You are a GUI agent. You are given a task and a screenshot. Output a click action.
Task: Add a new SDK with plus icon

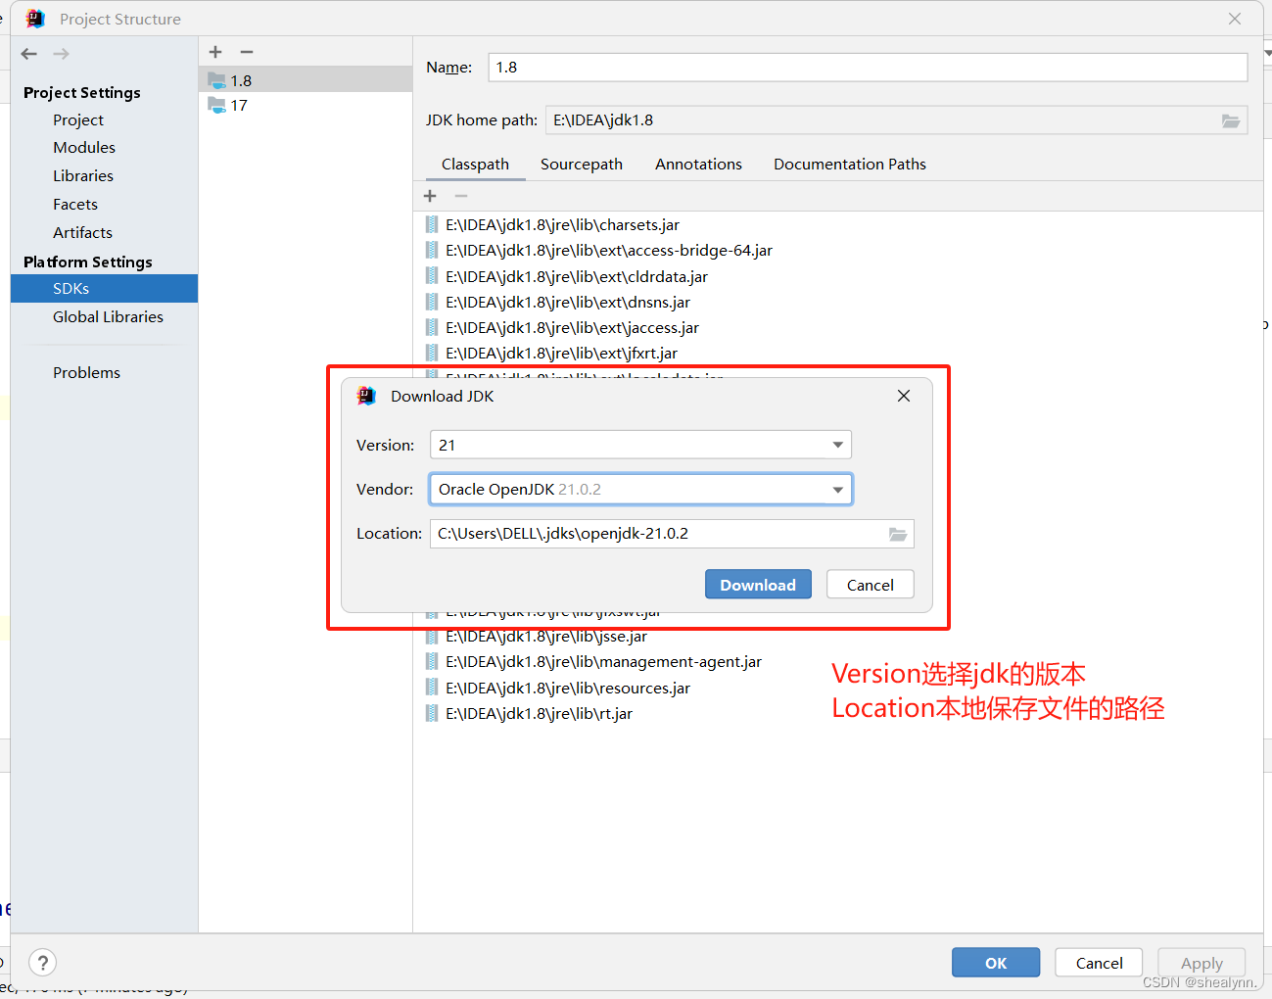pyautogui.click(x=215, y=52)
